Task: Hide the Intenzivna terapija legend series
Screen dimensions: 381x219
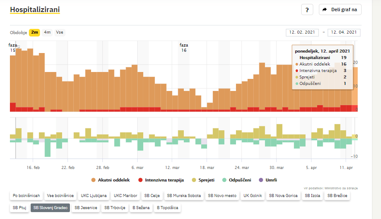Action: [x=161, y=180]
